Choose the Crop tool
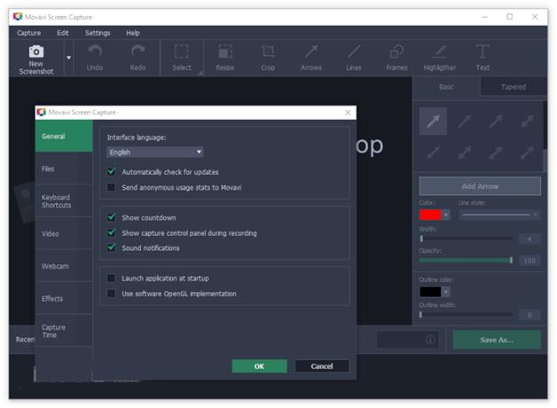This screenshot has width=557, height=408. click(x=268, y=58)
